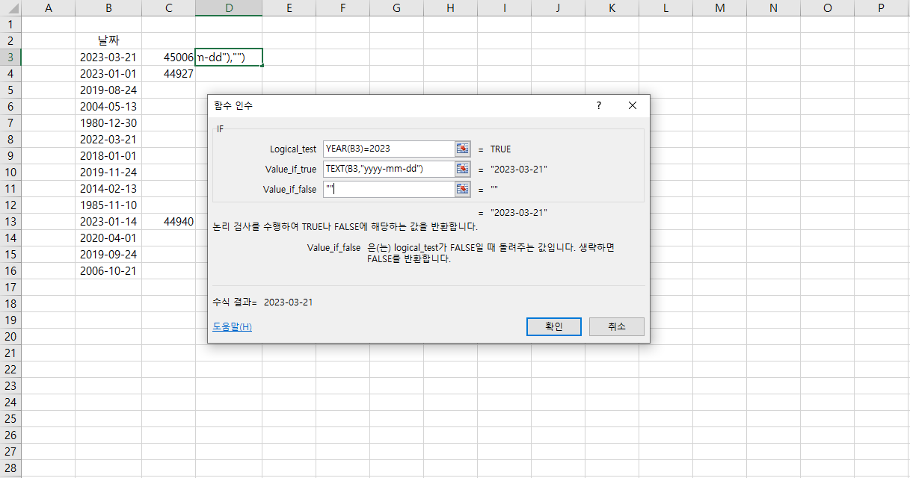Click cell containing 1985-11-10
This screenshot has height=478, width=910.
tap(108, 205)
